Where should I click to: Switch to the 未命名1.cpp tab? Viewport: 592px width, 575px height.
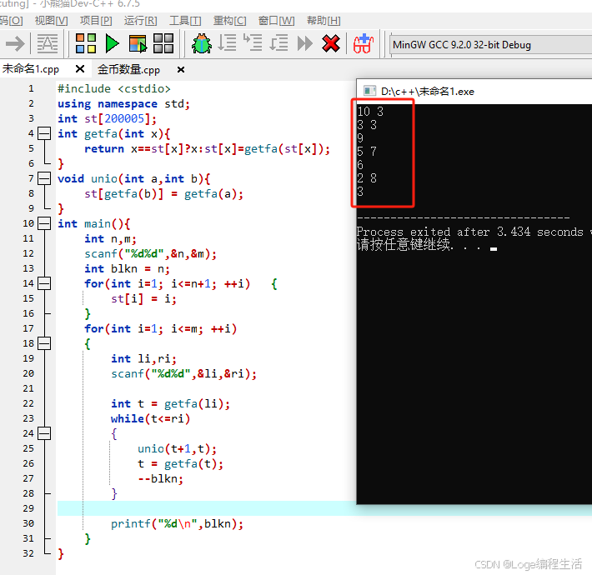coord(31,69)
